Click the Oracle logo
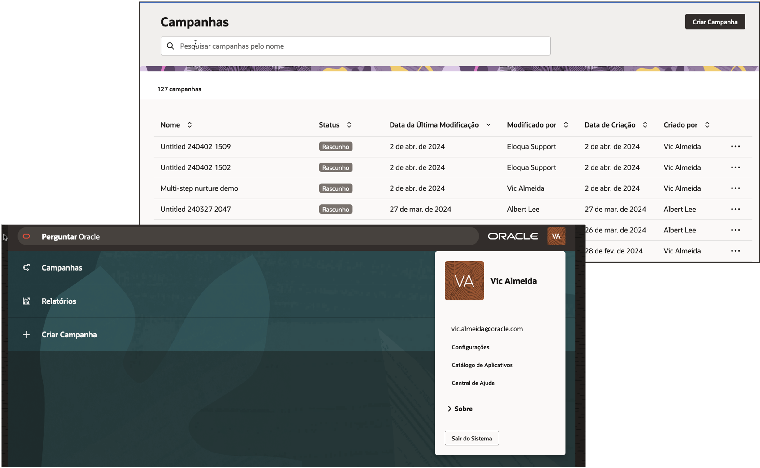Screen dimensions: 760x468 coord(513,236)
